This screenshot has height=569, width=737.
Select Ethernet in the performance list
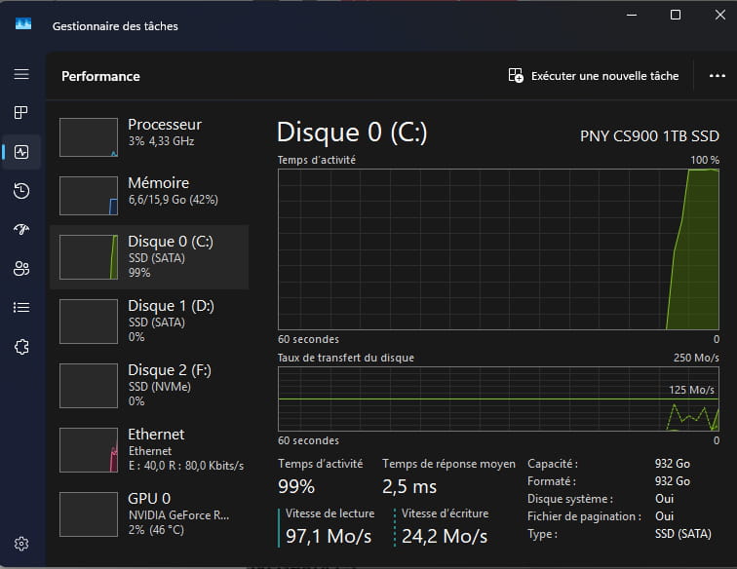149,449
